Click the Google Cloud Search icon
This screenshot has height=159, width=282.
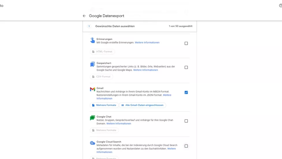point(92,143)
